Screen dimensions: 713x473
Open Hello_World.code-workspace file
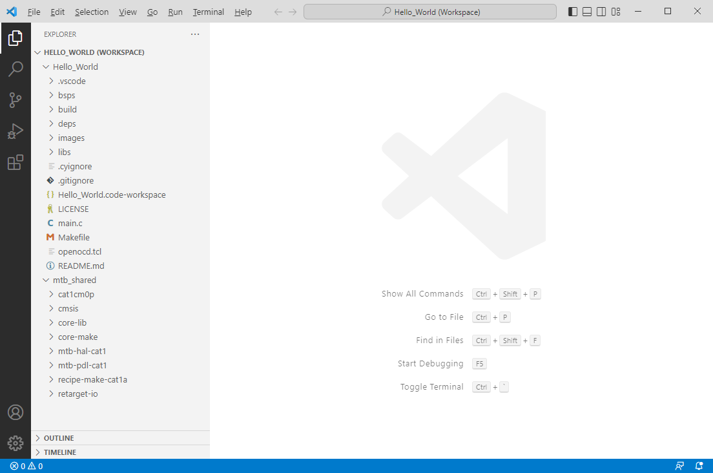click(x=121, y=194)
